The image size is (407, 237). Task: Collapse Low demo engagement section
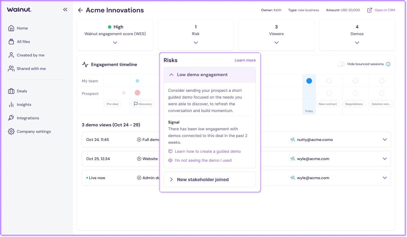pyautogui.click(x=171, y=75)
